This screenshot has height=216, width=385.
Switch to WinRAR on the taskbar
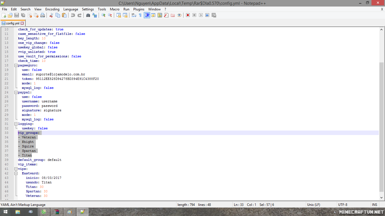pyautogui.click(x=57, y=212)
